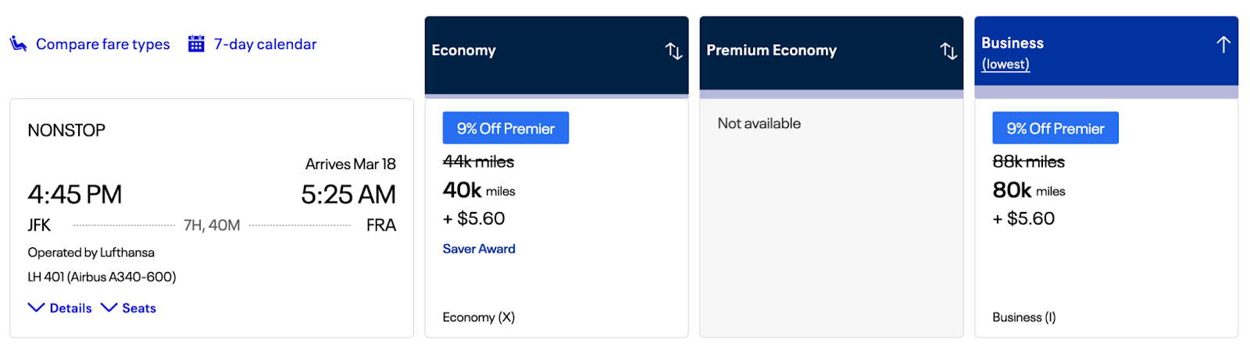This screenshot has width=1250, height=347.
Task: Open the Compare fare types link
Action: click(102, 44)
